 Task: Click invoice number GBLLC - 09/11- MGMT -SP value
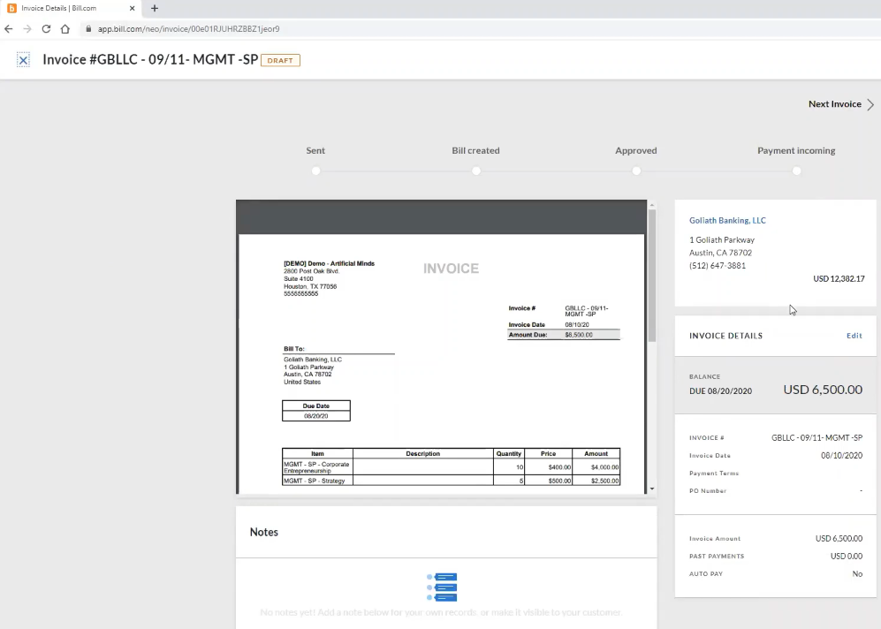click(816, 437)
